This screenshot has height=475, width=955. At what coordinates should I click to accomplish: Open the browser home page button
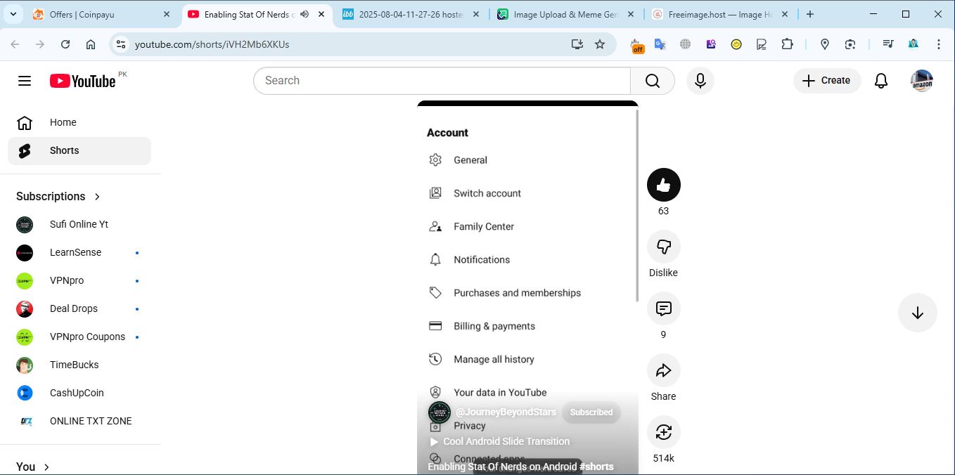91,44
